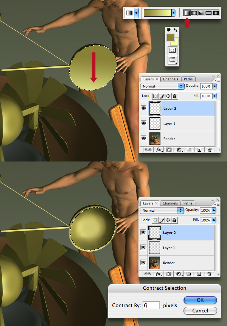
Task: Create adjustment layer in upper Layers panel
Action: pos(179,150)
